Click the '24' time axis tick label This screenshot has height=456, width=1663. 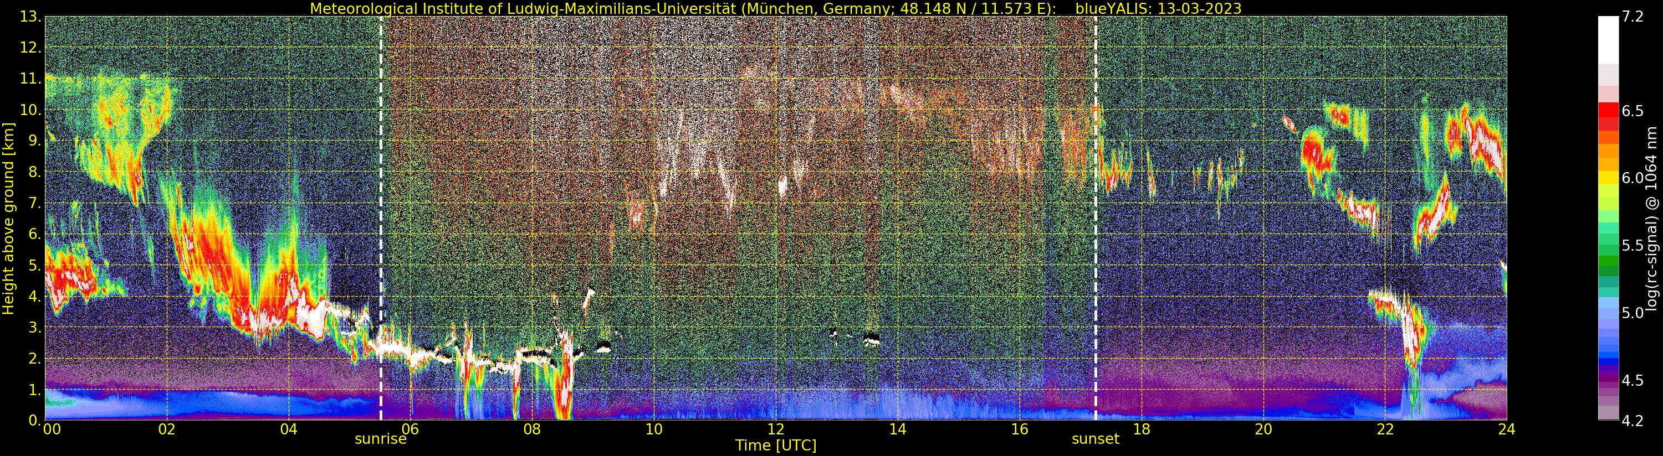(x=1507, y=429)
